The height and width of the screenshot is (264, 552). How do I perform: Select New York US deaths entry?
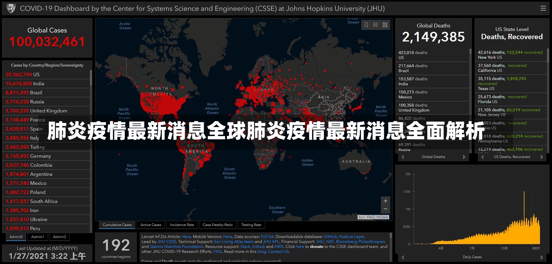coord(511,55)
